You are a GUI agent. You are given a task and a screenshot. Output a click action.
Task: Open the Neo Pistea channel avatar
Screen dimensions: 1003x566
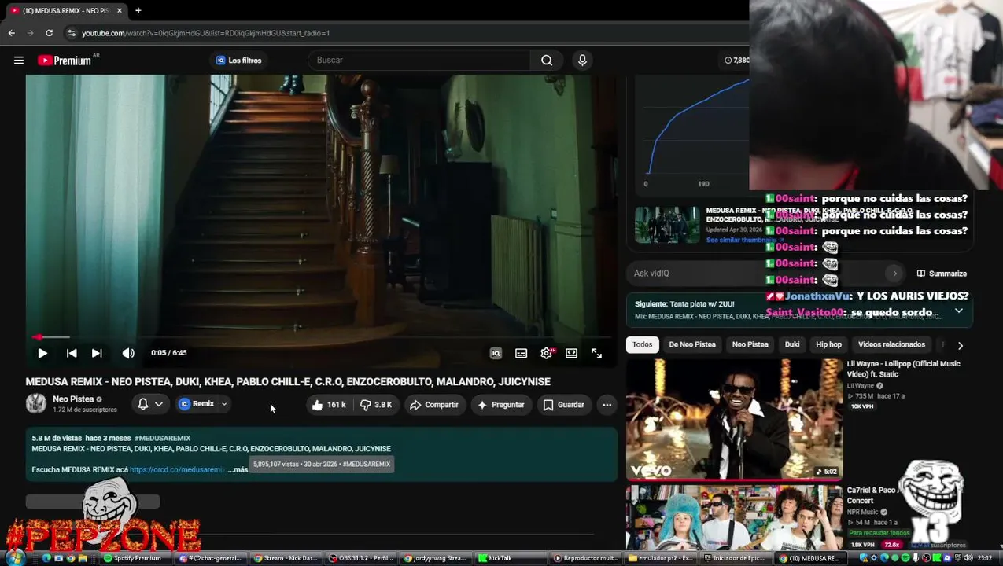tap(35, 404)
